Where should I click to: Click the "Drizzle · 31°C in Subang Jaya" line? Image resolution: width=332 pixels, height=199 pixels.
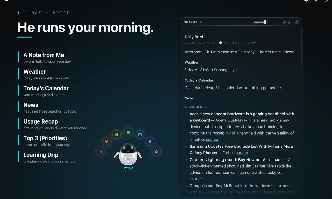click(211, 70)
